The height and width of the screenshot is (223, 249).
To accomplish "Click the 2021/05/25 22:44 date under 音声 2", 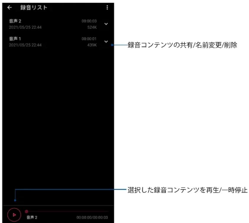I will pyautogui.click(x=25, y=27).
